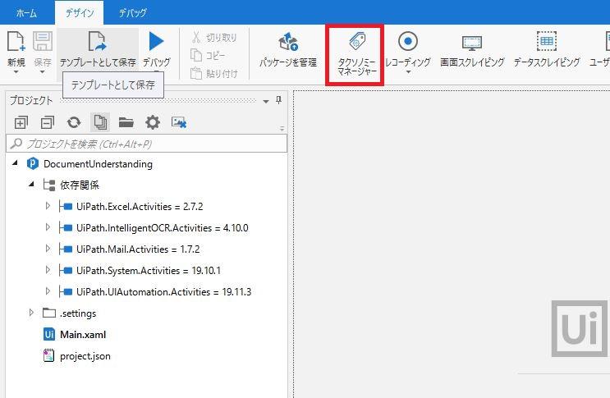Expand UiPath.UIAutomation.Activities dependency
This screenshot has width=610, height=398.
48,291
